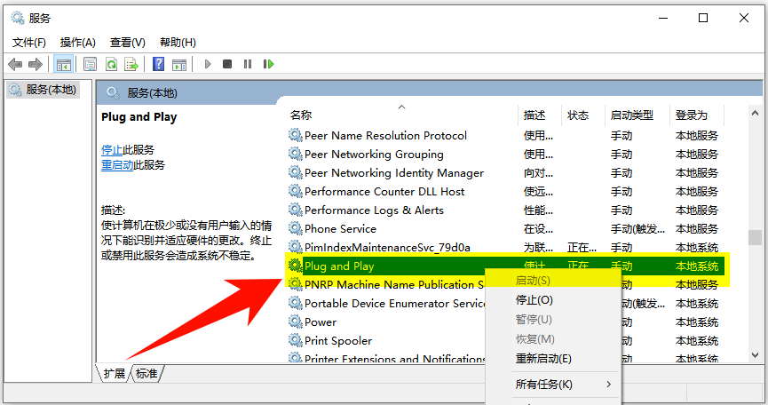Click the gear icon beside Performance Logs & Alerts
This screenshot has width=768, height=405.
296,210
